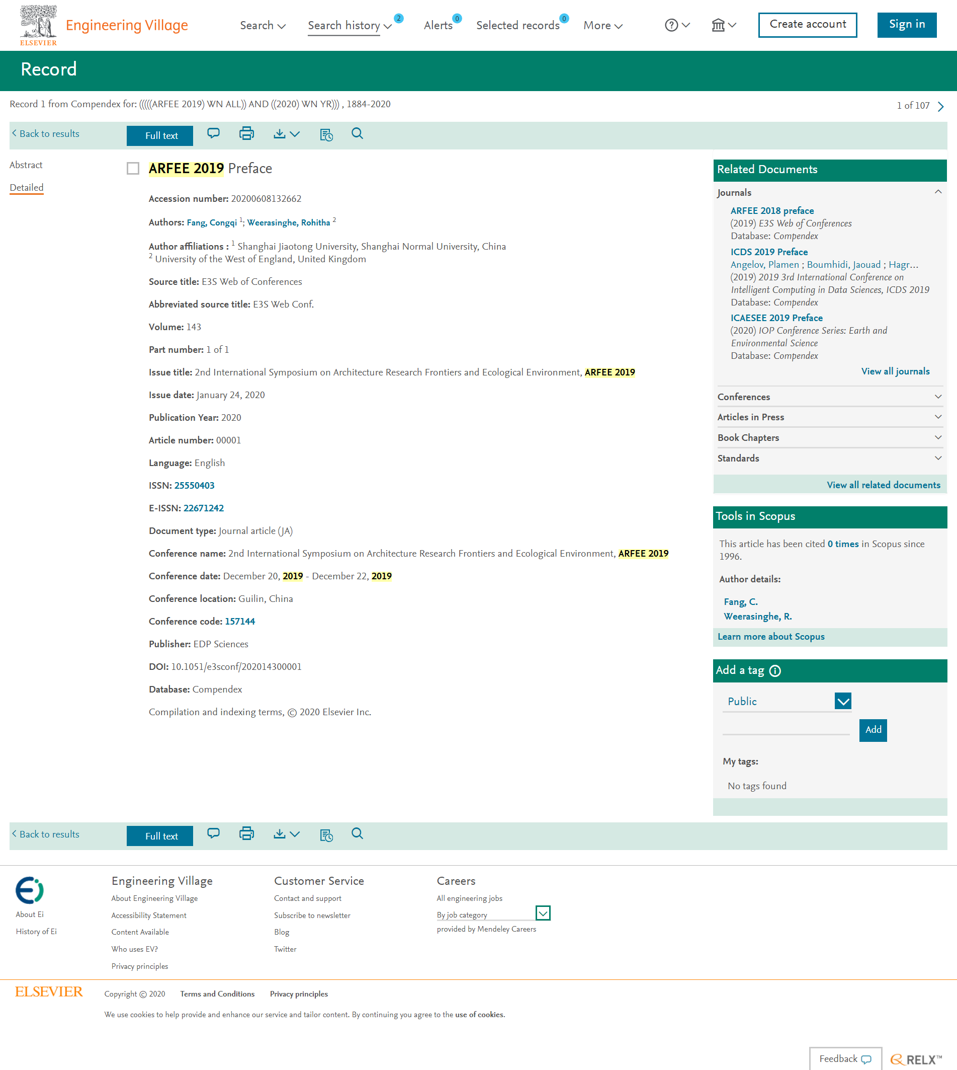Switch to the Abstract view
Image resolution: width=957 pixels, height=1070 pixels.
[26, 165]
